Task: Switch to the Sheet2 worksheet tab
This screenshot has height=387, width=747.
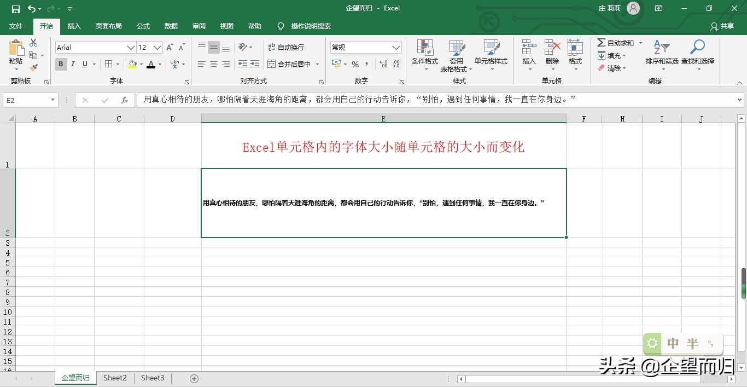Action: click(115, 378)
